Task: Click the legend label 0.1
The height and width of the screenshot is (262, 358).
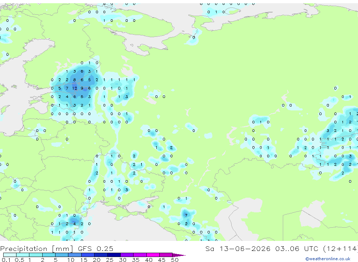Action: point(6,260)
